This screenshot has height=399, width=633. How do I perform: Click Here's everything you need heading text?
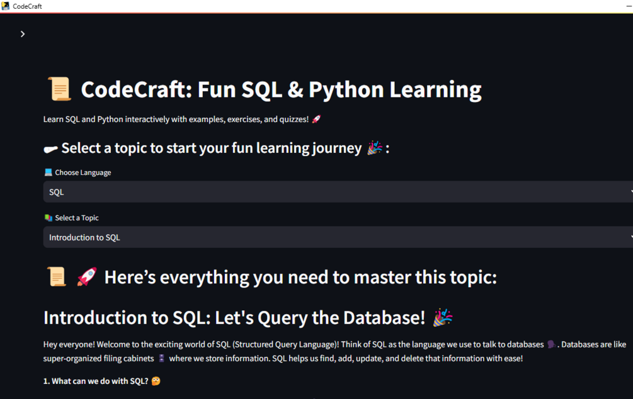[301, 277]
